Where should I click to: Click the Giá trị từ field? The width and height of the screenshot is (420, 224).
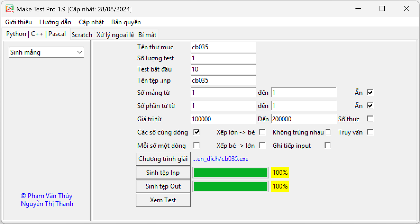click(223, 119)
